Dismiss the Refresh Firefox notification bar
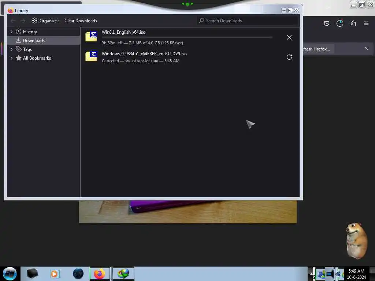 (x=366, y=48)
